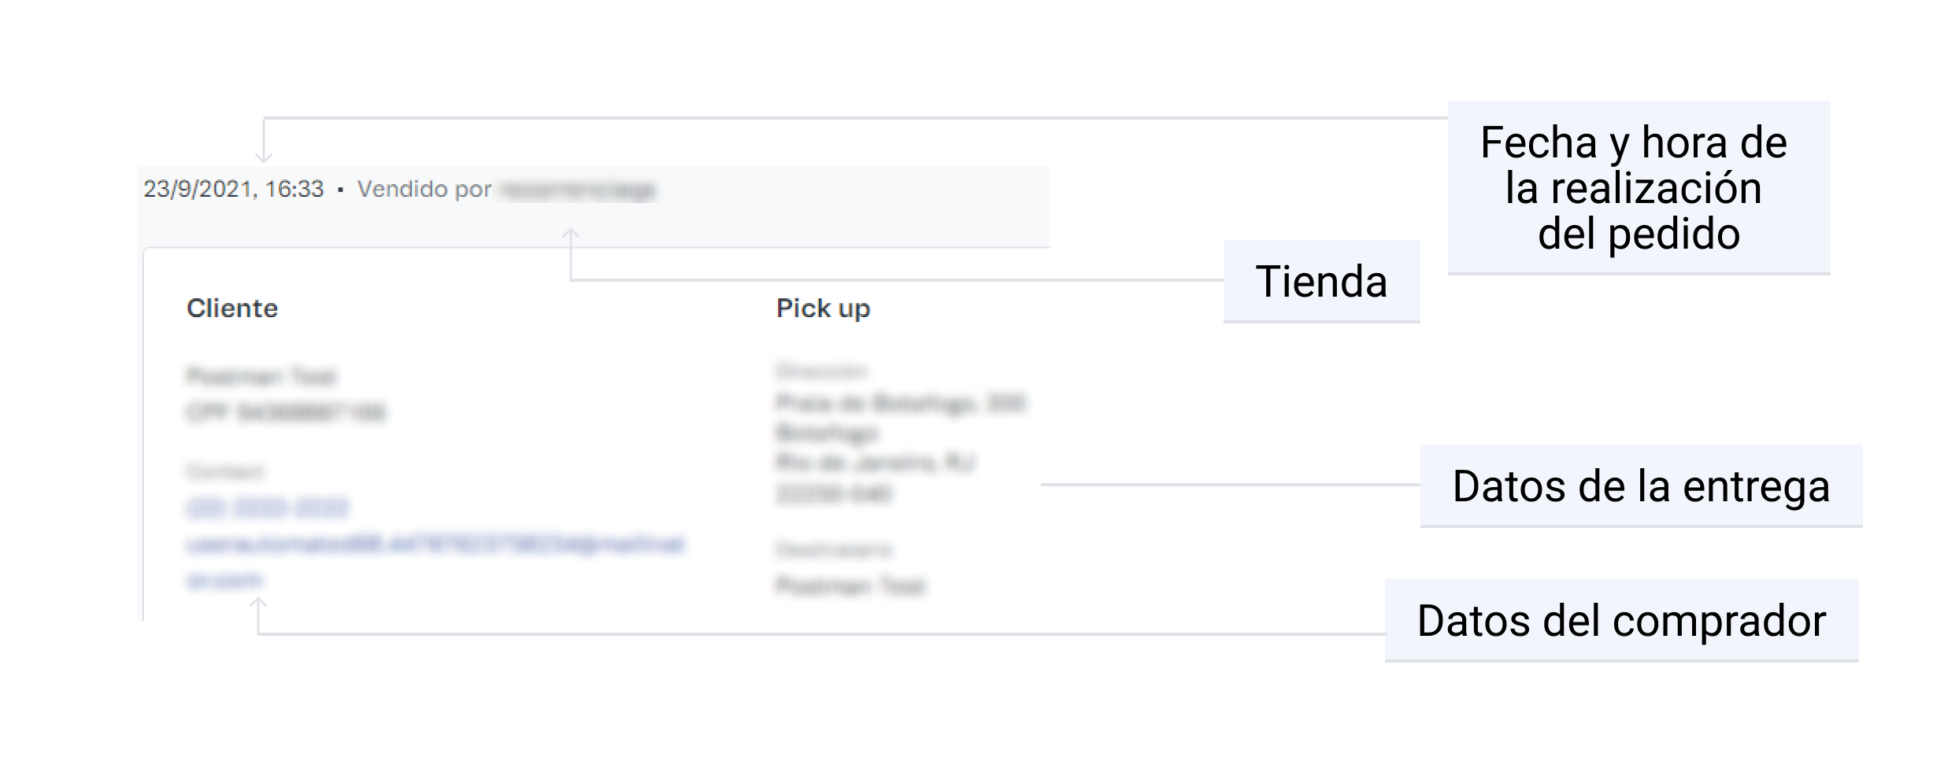
Task: Click the "Vendido por" text
Action: (424, 190)
